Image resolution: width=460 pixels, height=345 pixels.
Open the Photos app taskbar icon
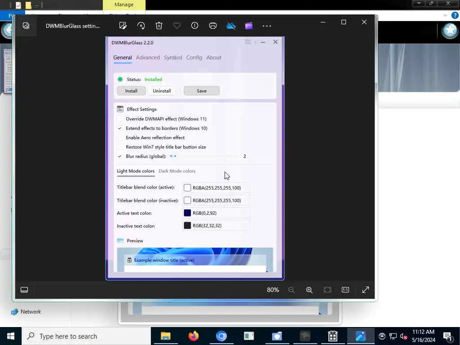coord(361,336)
